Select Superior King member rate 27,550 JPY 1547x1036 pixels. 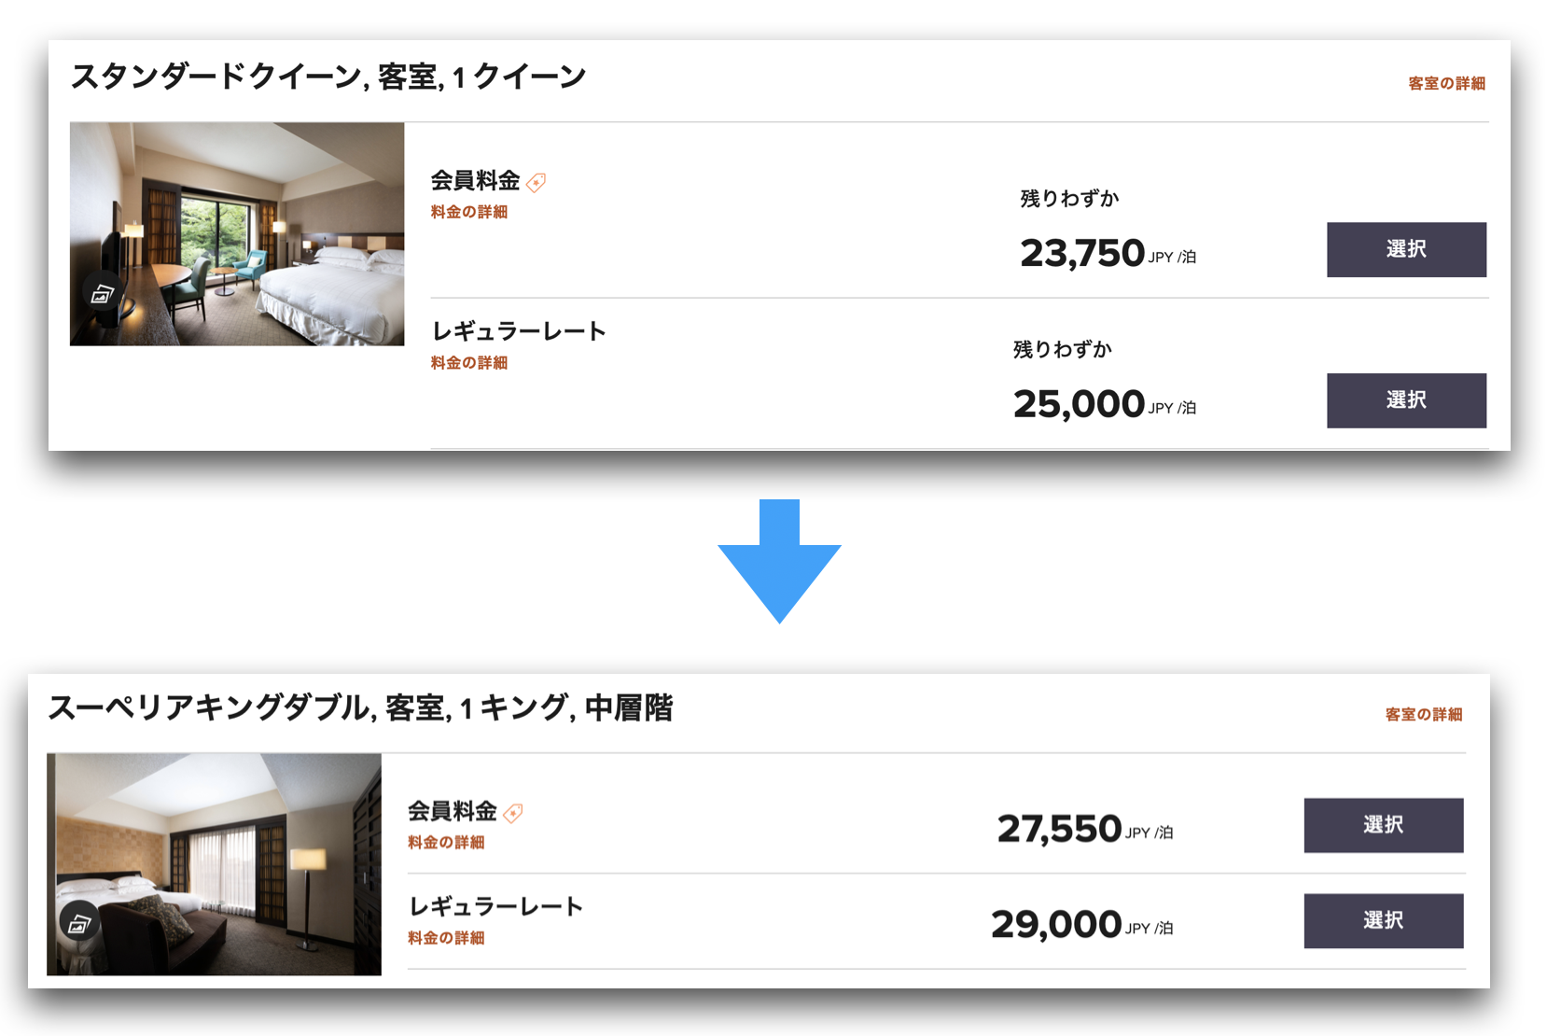click(x=1383, y=825)
